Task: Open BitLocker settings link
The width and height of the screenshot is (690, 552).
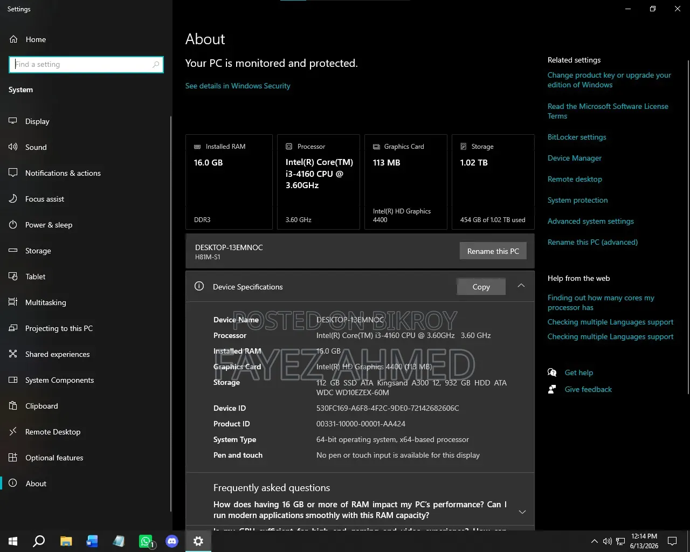Action: click(x=577, y=137)
